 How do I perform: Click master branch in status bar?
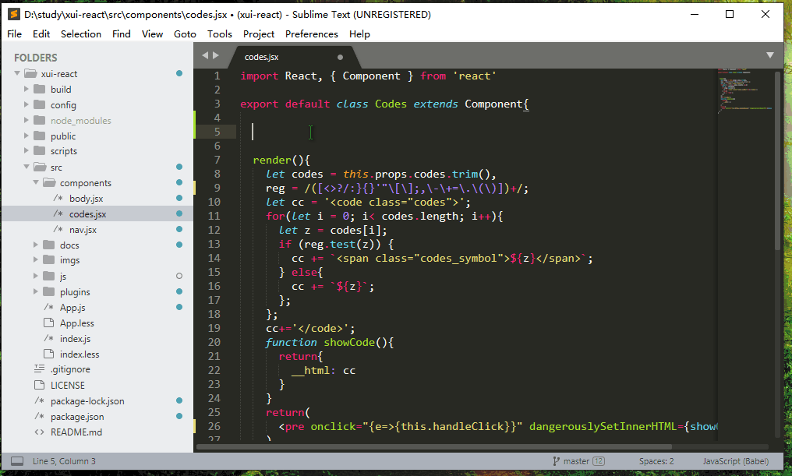[576, 461]
